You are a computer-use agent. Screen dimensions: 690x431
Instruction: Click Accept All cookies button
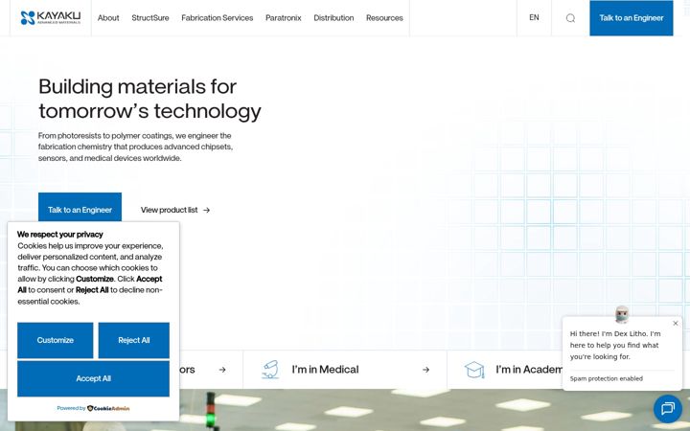[x=93, y=378]
